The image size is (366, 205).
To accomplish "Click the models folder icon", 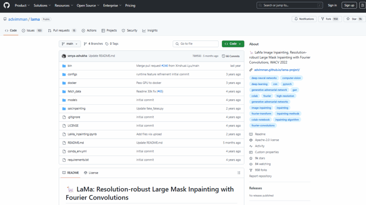I will pos(64,100).
